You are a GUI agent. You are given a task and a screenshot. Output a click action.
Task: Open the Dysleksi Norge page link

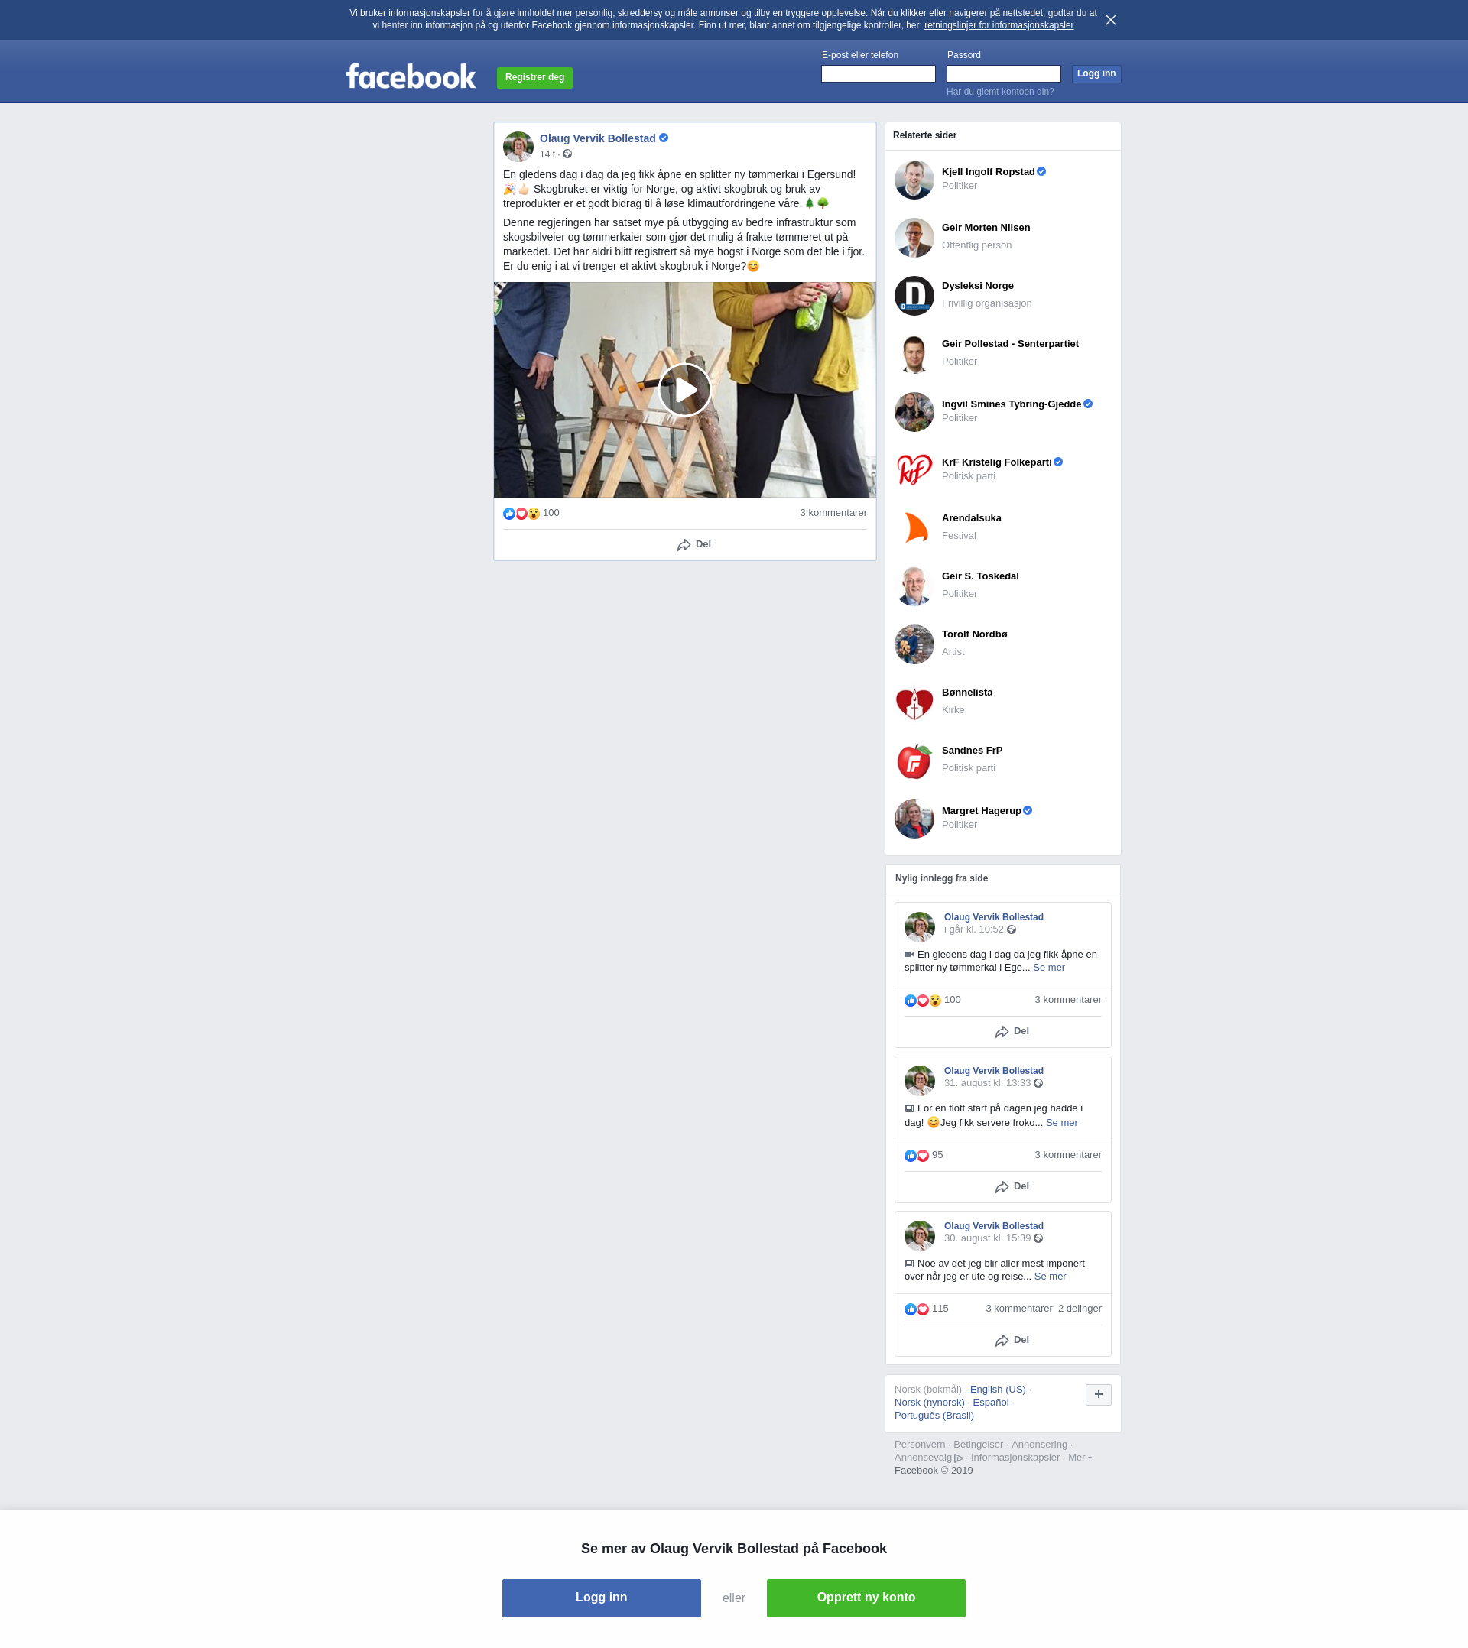tap(978, 286)
